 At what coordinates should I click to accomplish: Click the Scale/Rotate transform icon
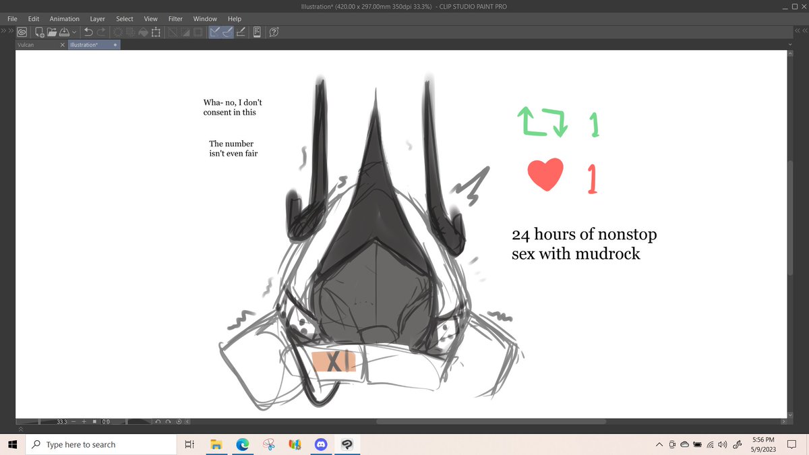[156, 32]
